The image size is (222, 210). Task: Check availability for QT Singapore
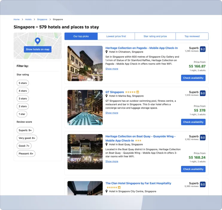(x=193, y=122)
